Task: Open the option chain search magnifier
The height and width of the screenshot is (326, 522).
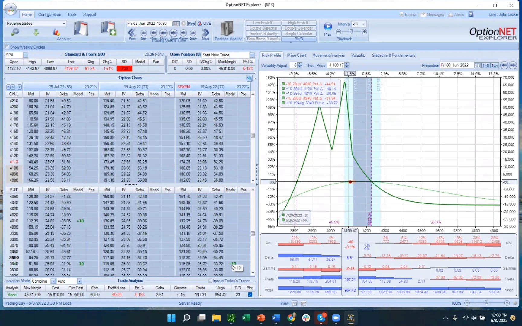Action: [x=250, y=78]
